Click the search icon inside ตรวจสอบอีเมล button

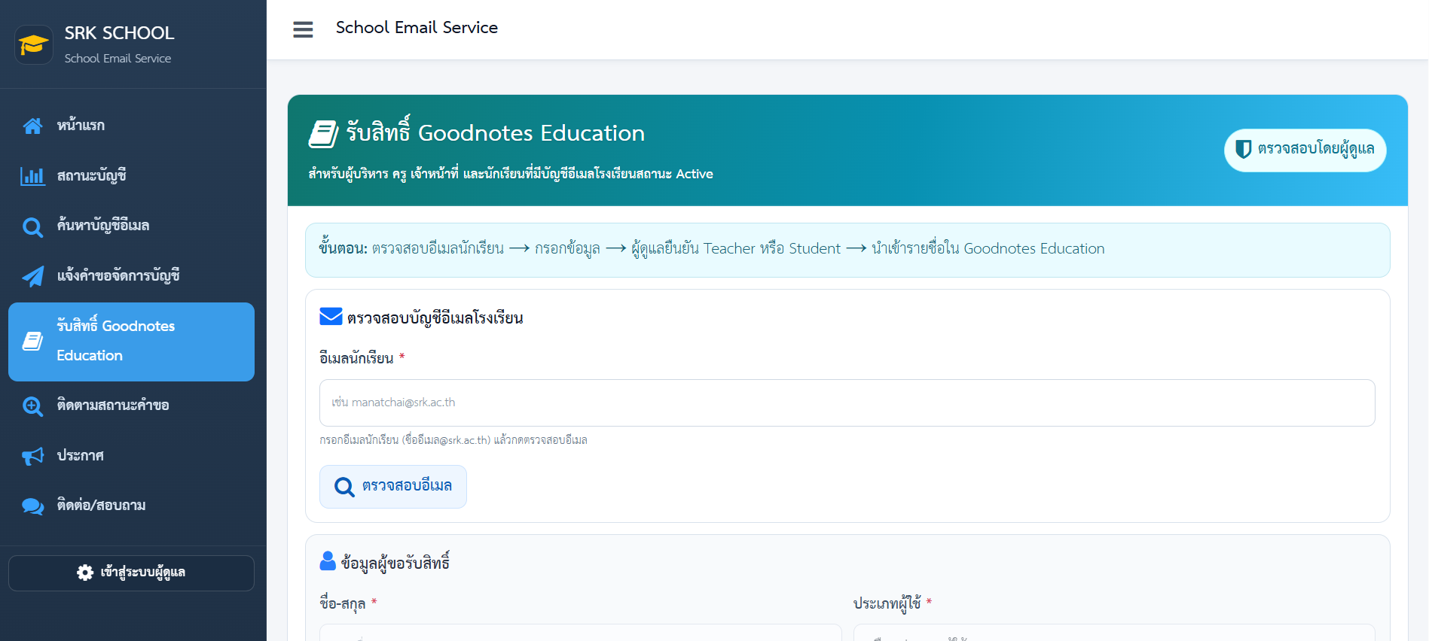click(x=344, y=487)
